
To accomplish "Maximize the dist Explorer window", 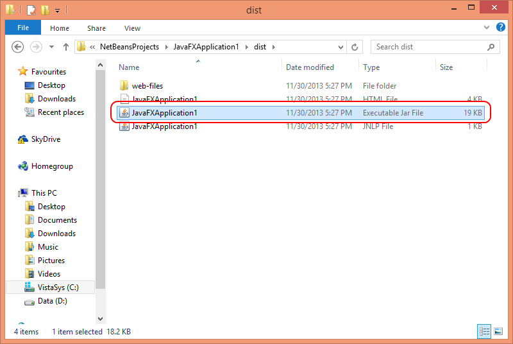I will [471, 7].
